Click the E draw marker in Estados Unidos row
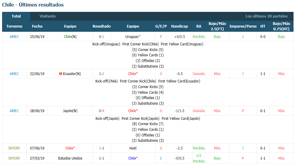Screen dimensions: 298x164 coord(161,158)
